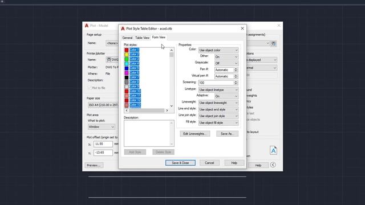Click the Y plot offset field
The width and height of the screenshot is (365, 205).
click(x=103, y=153)
